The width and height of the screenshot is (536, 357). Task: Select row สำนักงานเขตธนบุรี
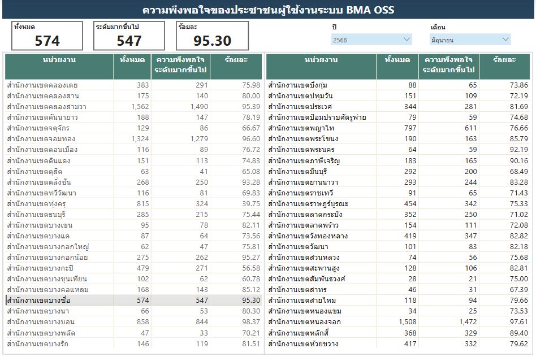tap(133, 215)
